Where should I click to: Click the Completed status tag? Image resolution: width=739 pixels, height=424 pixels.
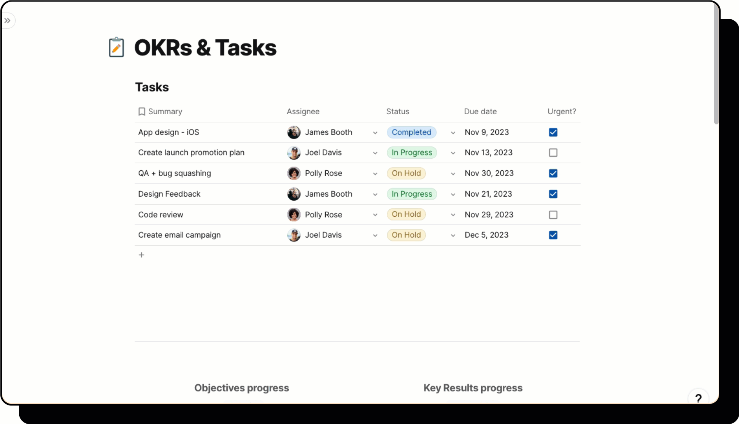click(411, 132)
